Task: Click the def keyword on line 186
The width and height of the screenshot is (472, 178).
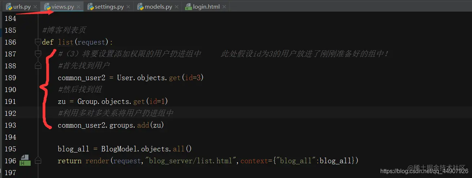Action: point(48,42)
